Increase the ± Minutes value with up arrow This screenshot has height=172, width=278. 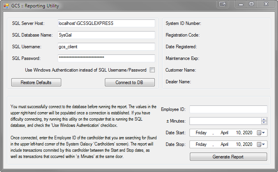264,119
